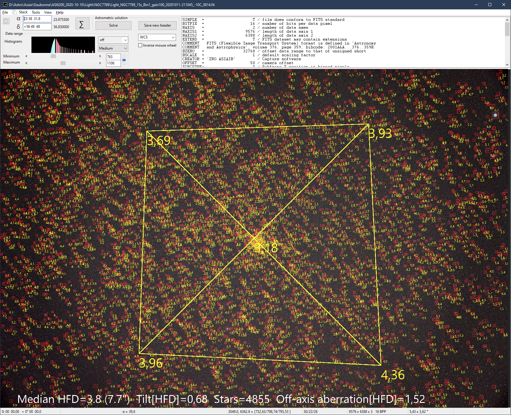Click the 'Data range' group label
This screenshot has width=511, height=415.
pyautogui.click(x=14, y=34)
